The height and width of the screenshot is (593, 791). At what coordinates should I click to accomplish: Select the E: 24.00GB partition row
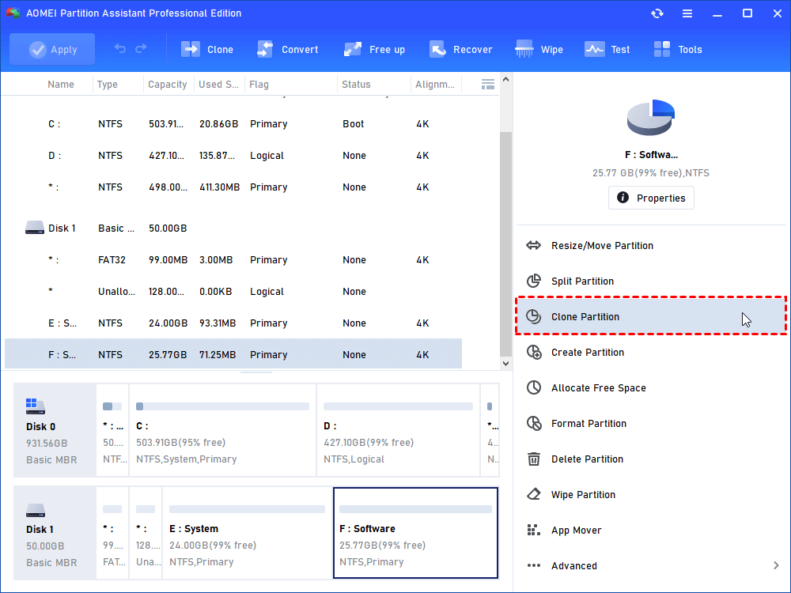(x=233, y=323)
